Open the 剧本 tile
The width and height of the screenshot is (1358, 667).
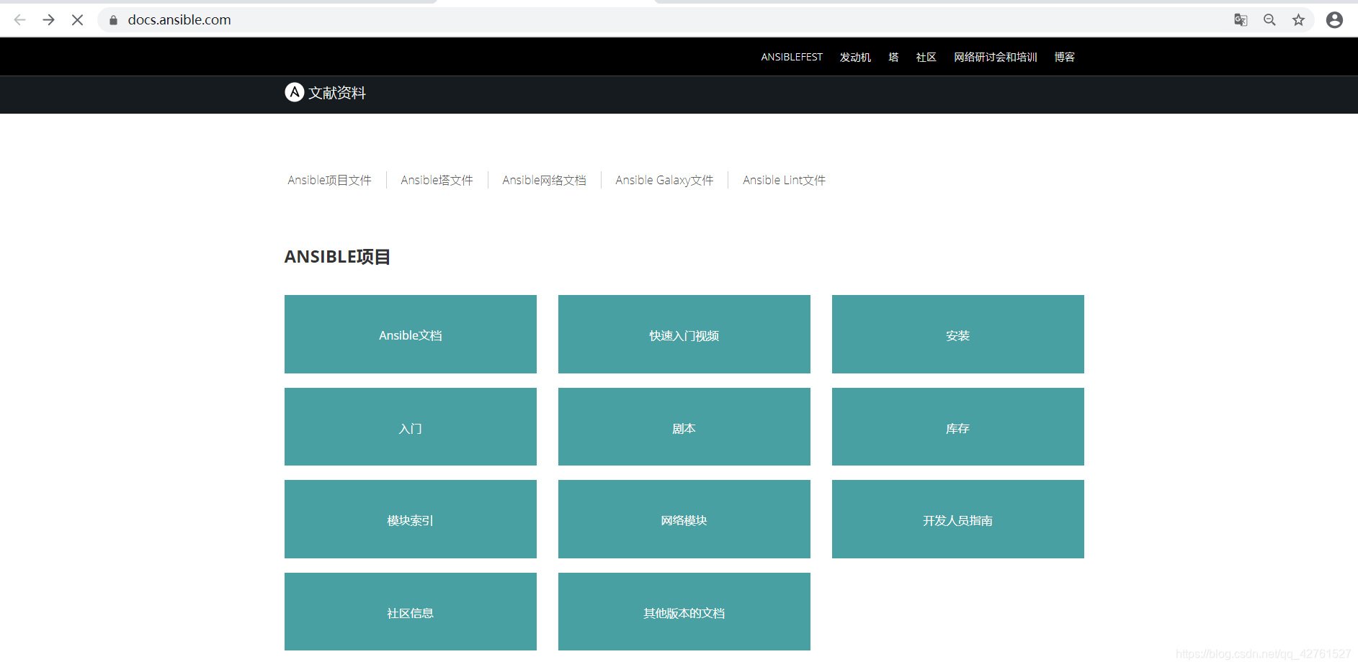684,427
